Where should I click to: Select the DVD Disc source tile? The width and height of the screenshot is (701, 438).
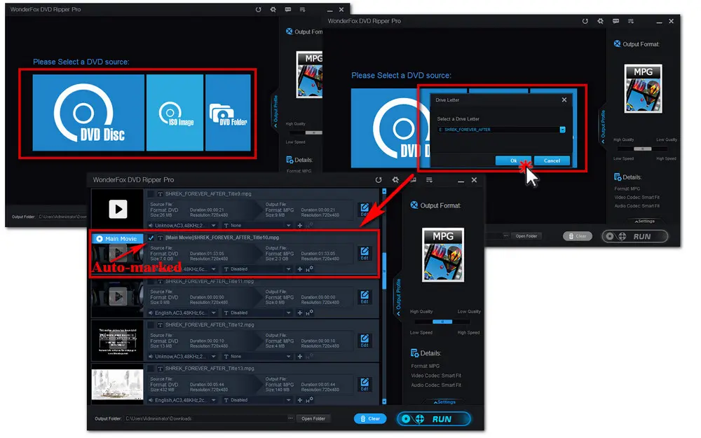(x=88, y=112)
